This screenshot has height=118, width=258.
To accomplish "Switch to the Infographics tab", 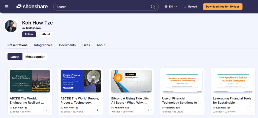I will click(43, 45).
